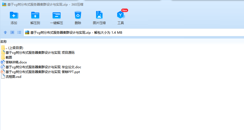Select the 答辩PPT.ppt file
244x130 pixels.
41,72
